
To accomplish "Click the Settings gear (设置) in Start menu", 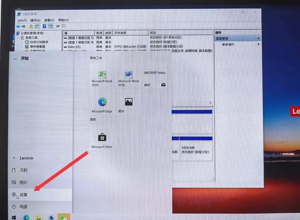I will (x=14, y=194).
